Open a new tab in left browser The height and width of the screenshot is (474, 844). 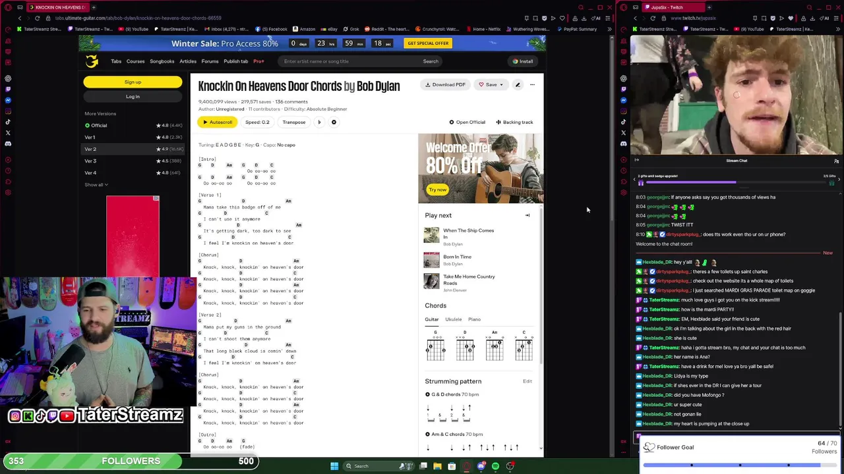94,7
